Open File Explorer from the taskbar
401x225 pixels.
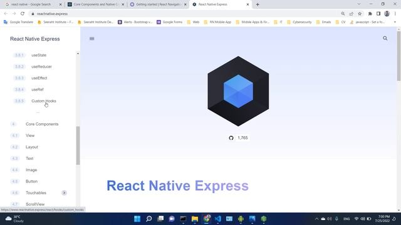[x=195, y=219]
